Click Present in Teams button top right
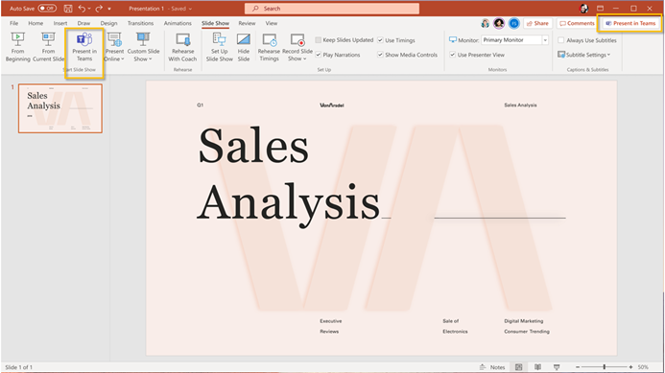This screenshot has width=665, height=373. [630, 23]
